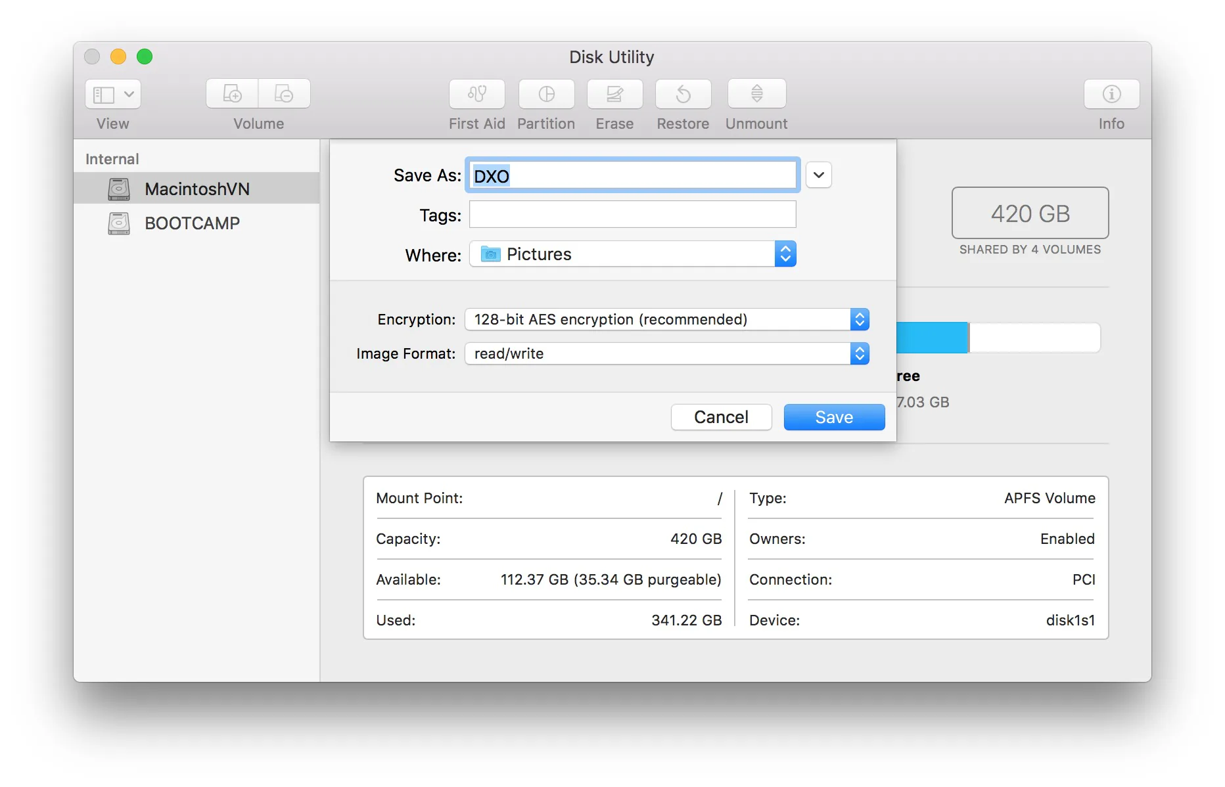Click the blue Save button
The width and height of the screenshot is (1225, 787).
[834, 417]
